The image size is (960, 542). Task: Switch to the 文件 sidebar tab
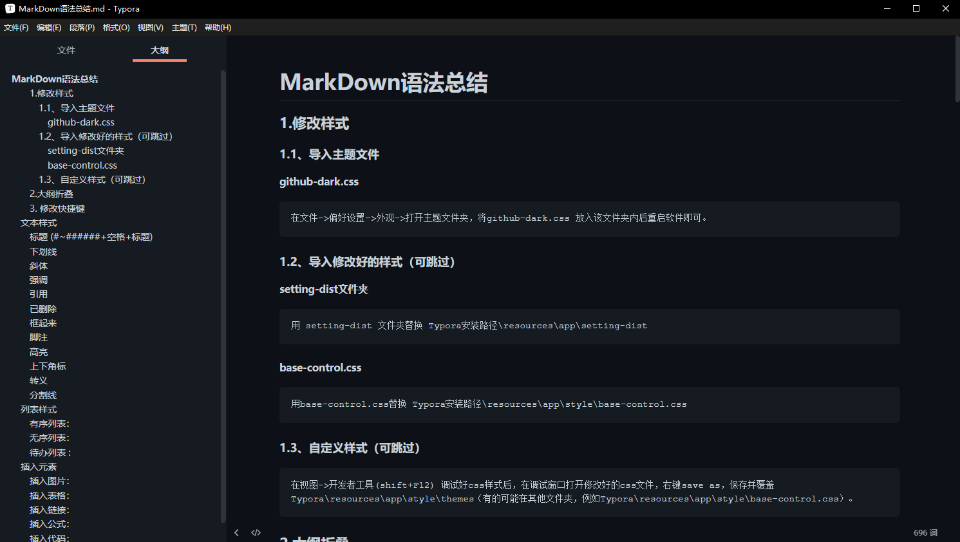click(x=66, y=50)
